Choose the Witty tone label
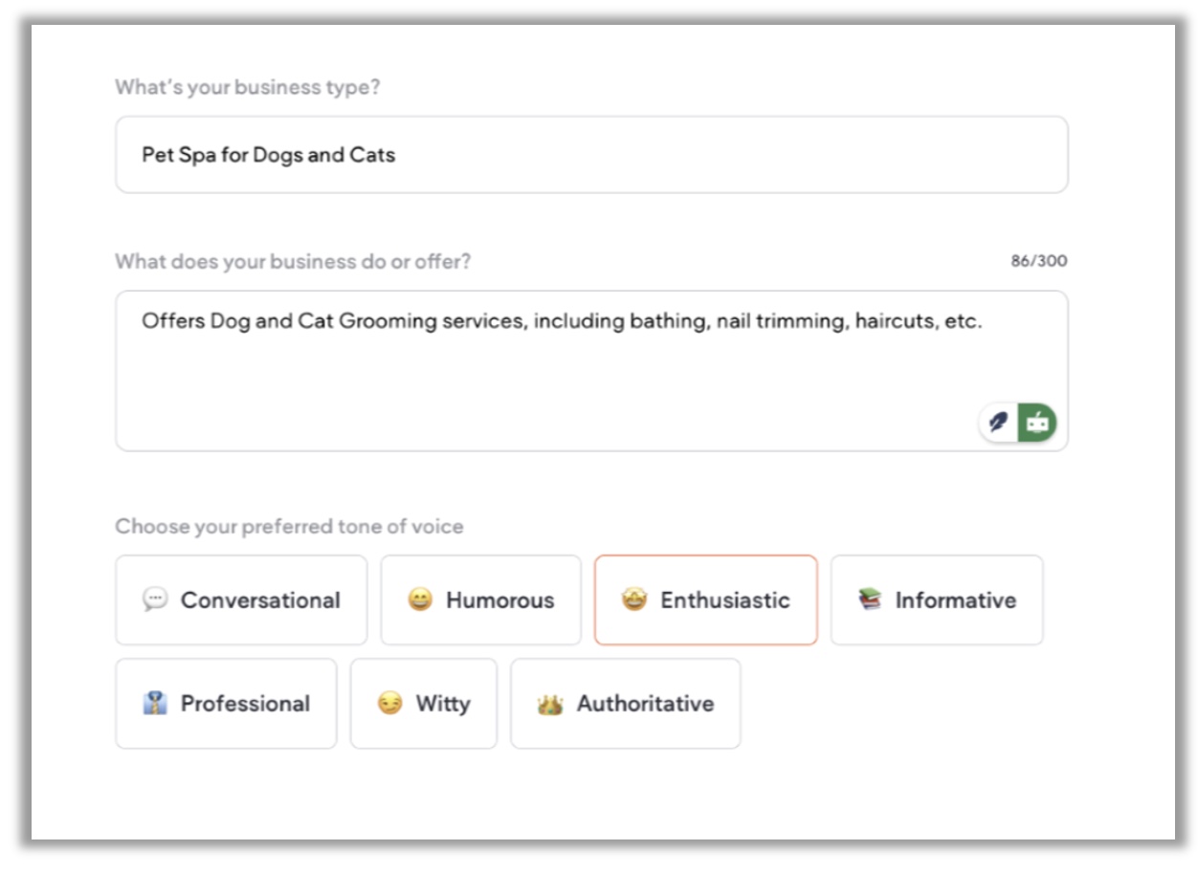Screen dimensions: 1198x872 pyautogui.click(x=442, y=704)
